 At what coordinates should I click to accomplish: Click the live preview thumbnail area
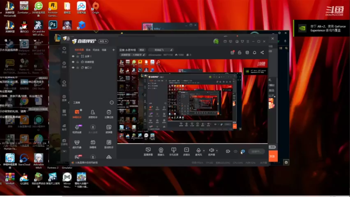[x=192, y=101]
